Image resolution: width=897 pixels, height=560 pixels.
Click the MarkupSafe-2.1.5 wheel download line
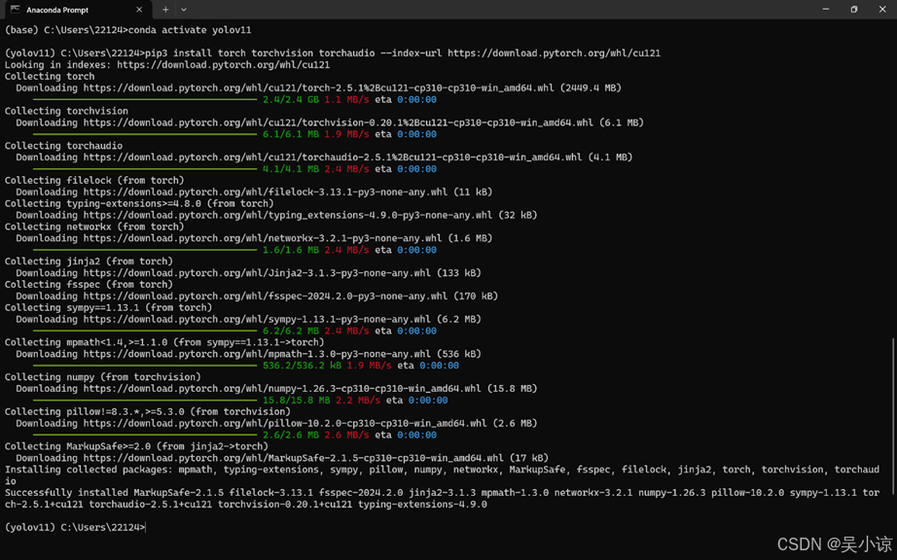(x=282, y=458)
